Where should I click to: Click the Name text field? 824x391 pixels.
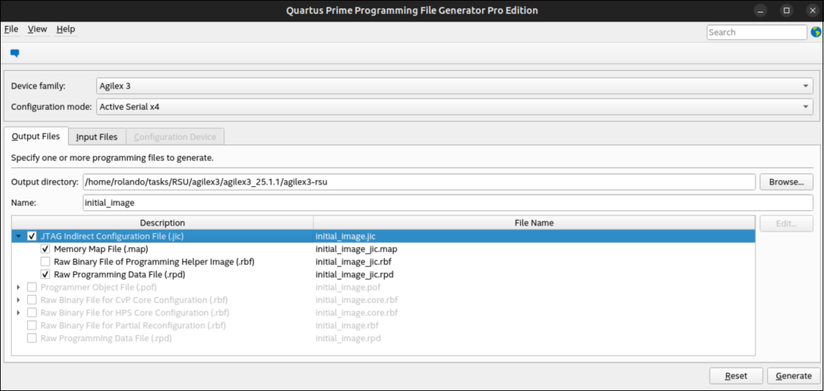[x=447, y=203]
